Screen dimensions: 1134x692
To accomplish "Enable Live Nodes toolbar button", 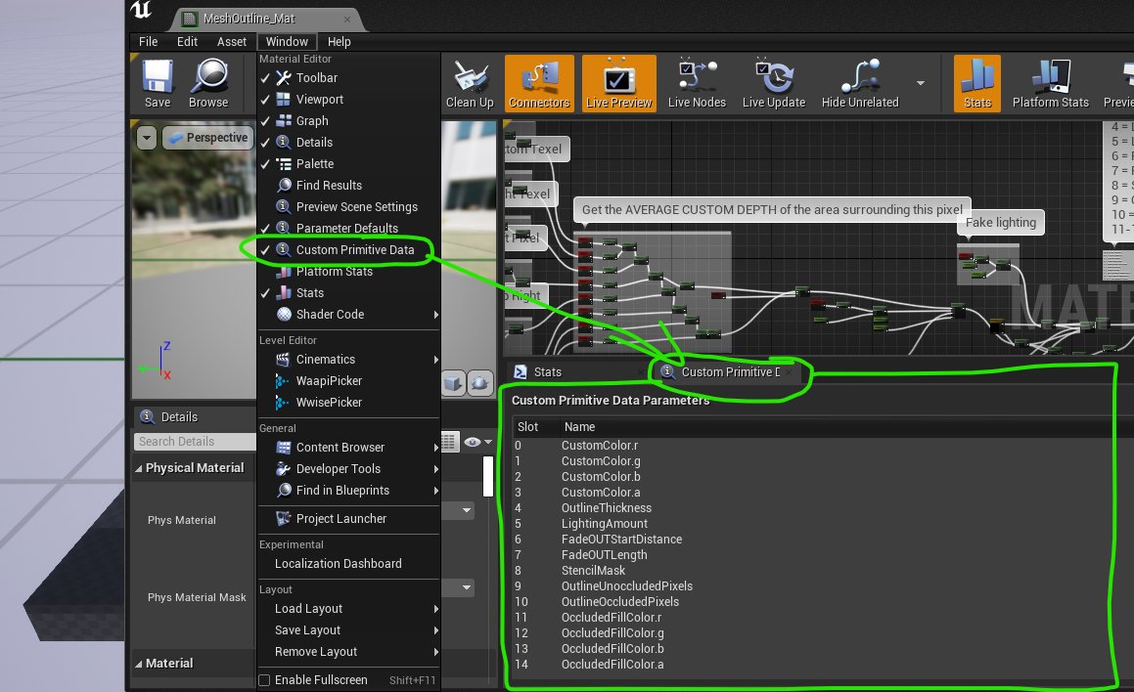I will pyautogui.click(x=697, y=84).
